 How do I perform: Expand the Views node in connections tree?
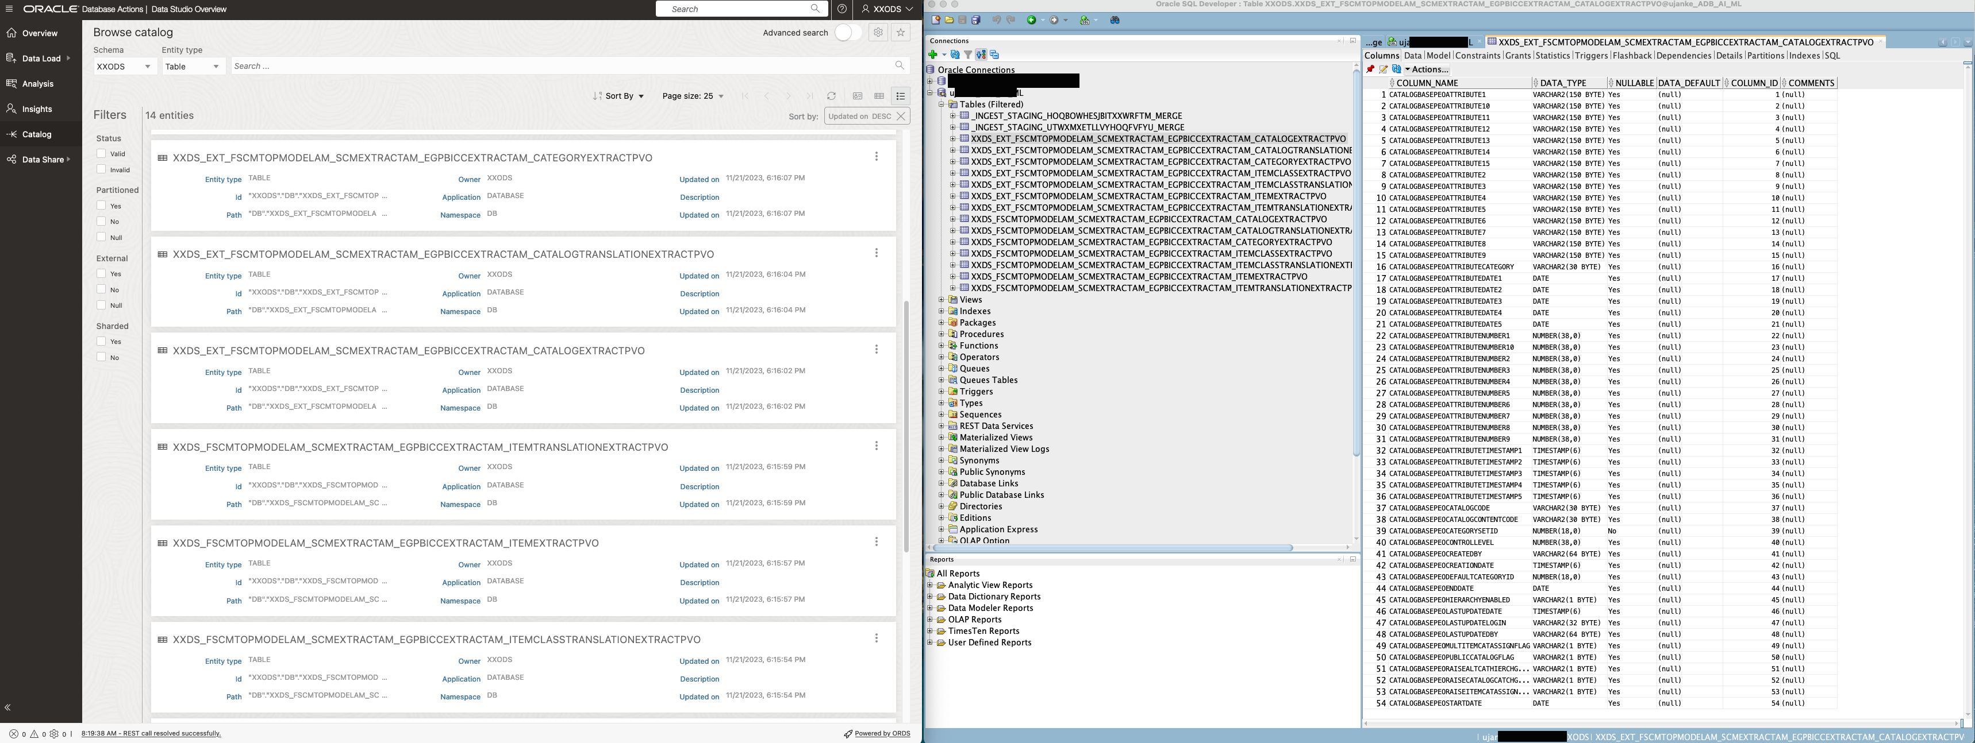(942, 300)
